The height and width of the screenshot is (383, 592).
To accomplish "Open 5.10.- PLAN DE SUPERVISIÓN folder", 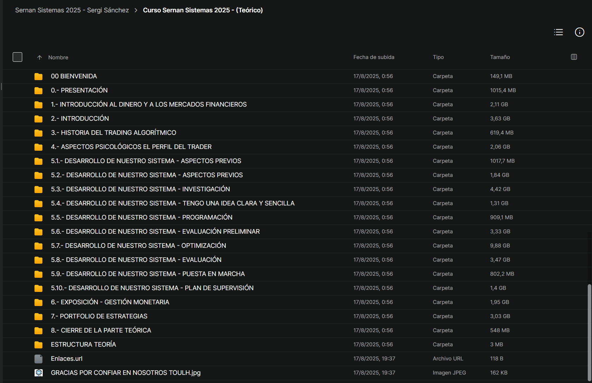I will [152, 288].
